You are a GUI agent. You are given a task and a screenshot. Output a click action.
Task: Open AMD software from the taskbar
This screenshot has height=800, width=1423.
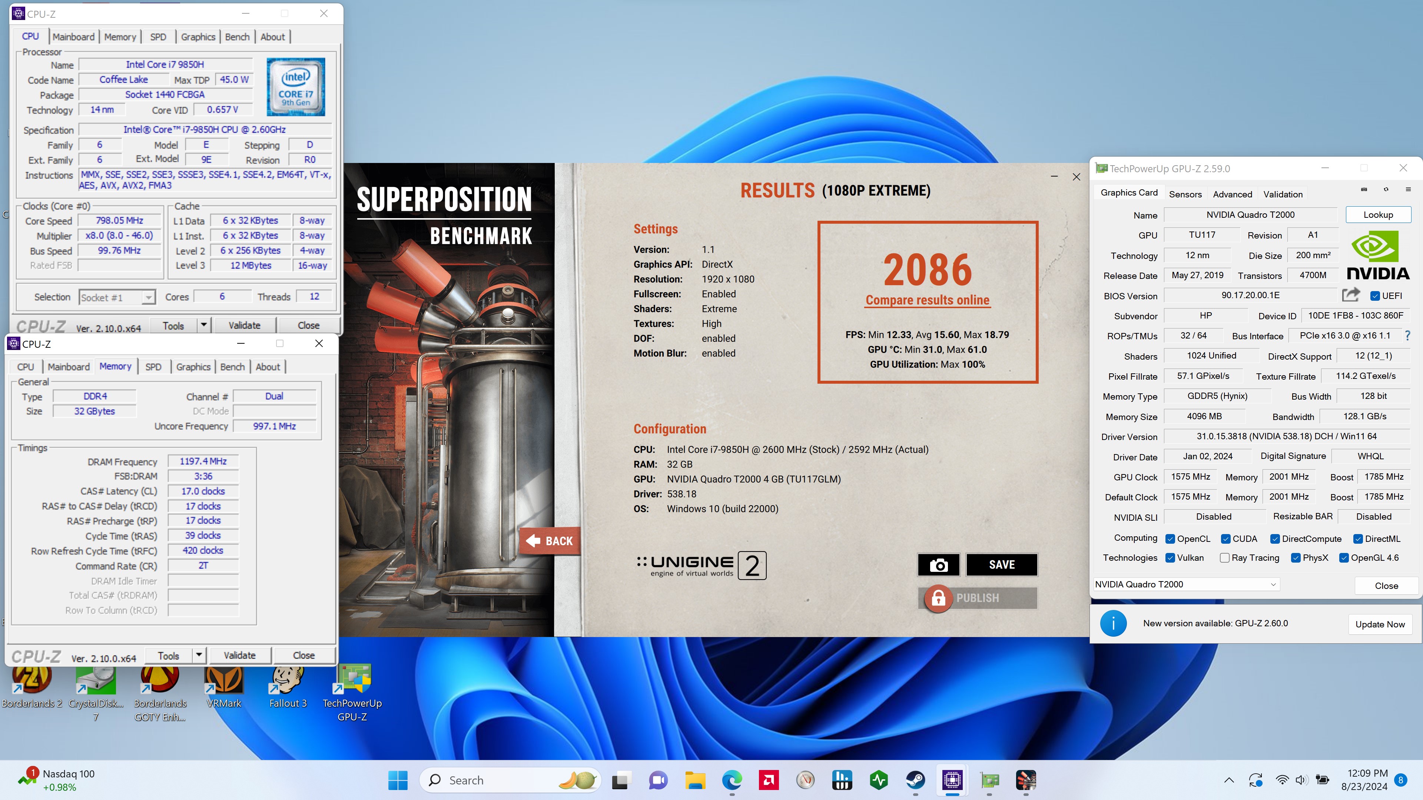click(769, 780)
